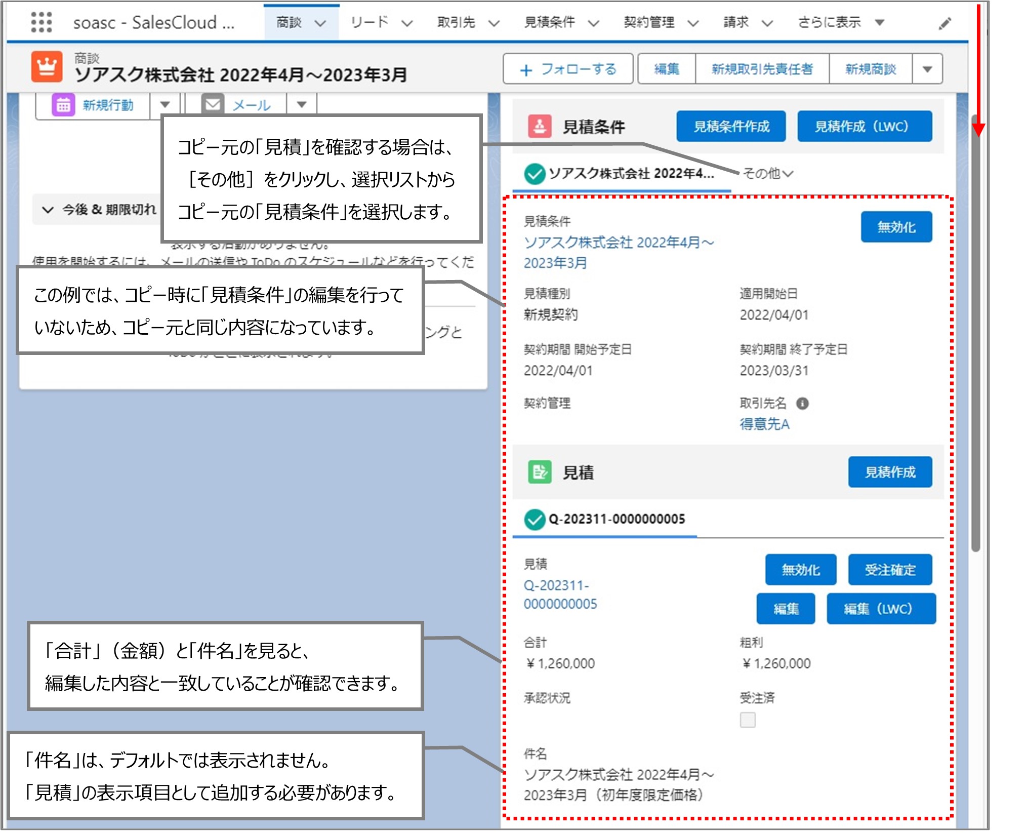Open the 請求 tab dropdown chevron

coord(767,23)
